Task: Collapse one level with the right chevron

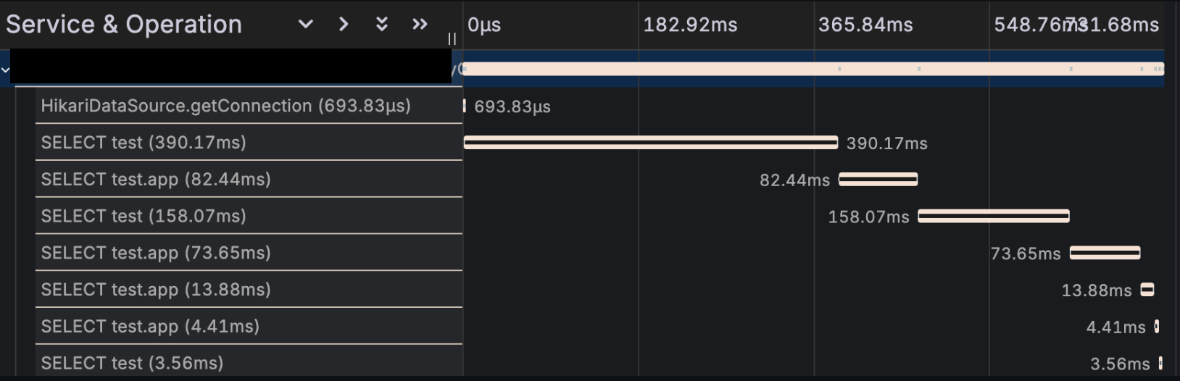Action: pyautogui.click(x=344, y=25)
